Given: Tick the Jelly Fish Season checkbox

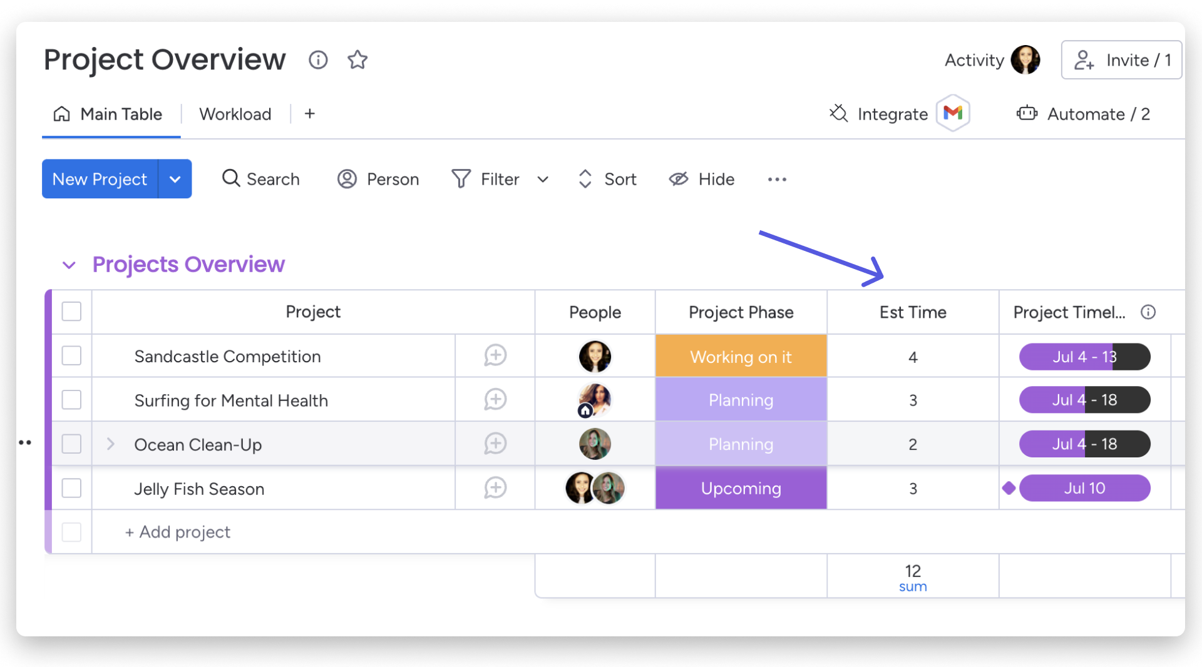Looking at the screenshot, I should click(x=72, y=488).
